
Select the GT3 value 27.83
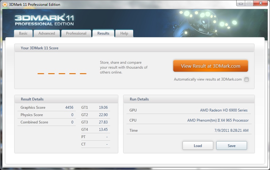[103, 122]
